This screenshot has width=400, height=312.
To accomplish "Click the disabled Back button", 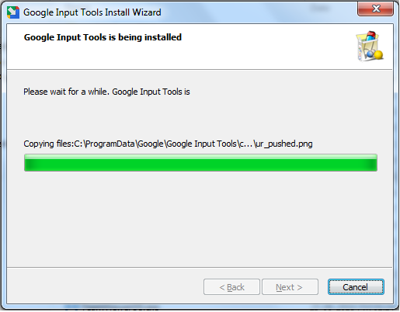I will (x=231, y=287).
